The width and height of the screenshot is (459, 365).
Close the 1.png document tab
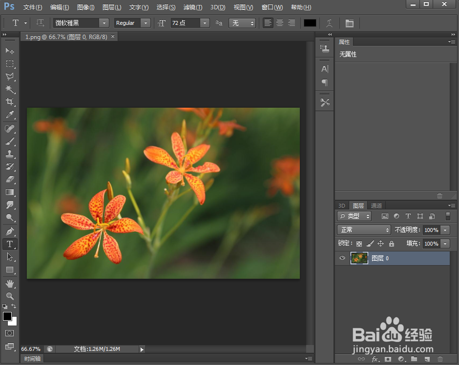click(x=113, y=37)
